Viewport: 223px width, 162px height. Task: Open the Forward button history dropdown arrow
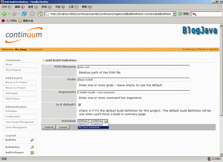tap(19, 14)
